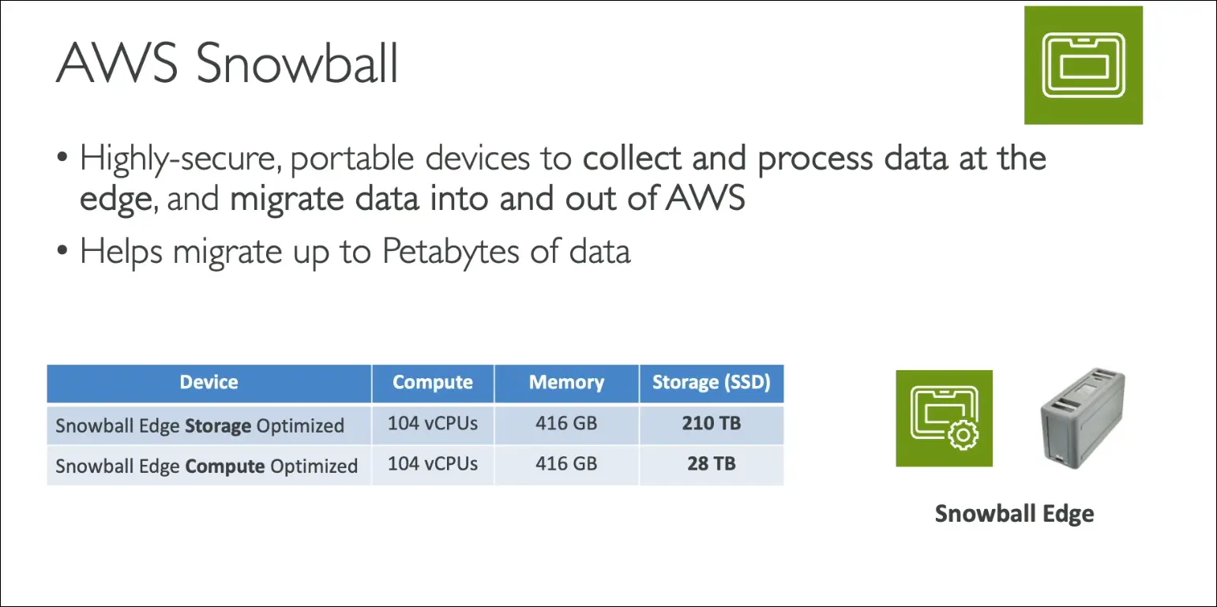Screen dimensions: 1217x607
Task: Click the green AWS Snowball icon top-right
Action: [1083, 65]
